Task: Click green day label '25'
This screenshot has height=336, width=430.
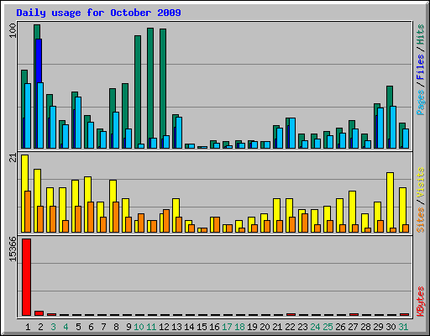Action: click(x=328, y=327)
